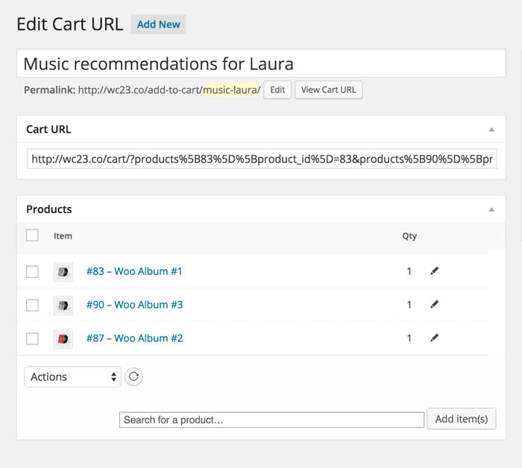Focus the Search for a product field
This screenshot has width=522, height=468.
click(271, 420)
